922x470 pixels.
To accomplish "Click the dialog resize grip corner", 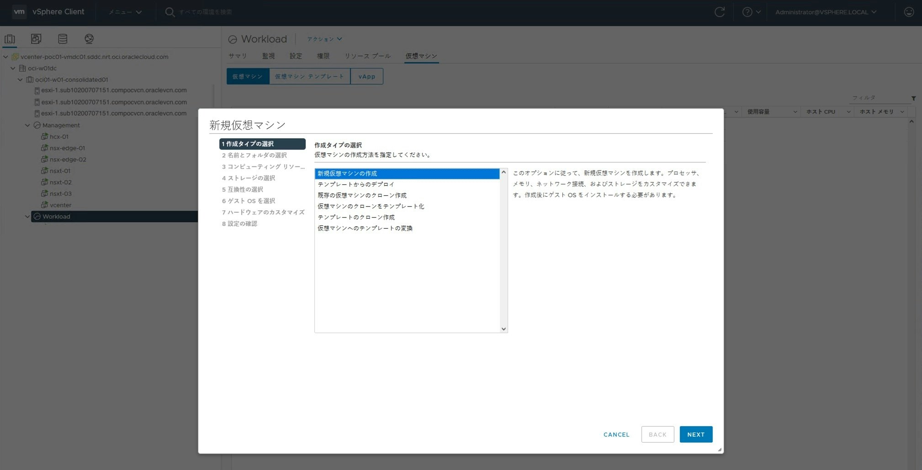I will coord(720,449).
